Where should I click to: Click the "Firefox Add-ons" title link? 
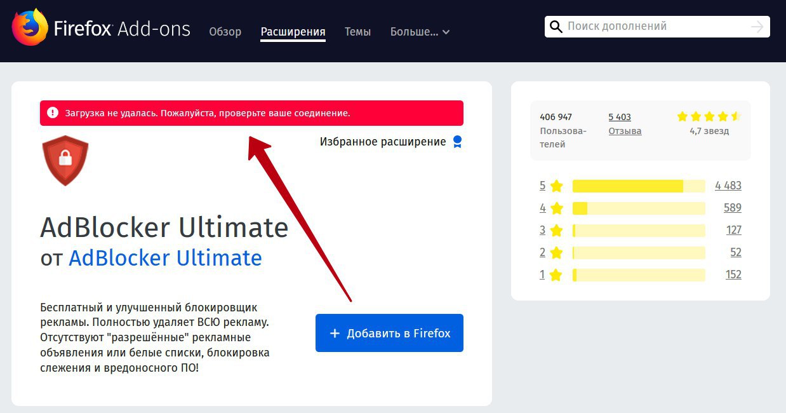[x=122, y=29]
